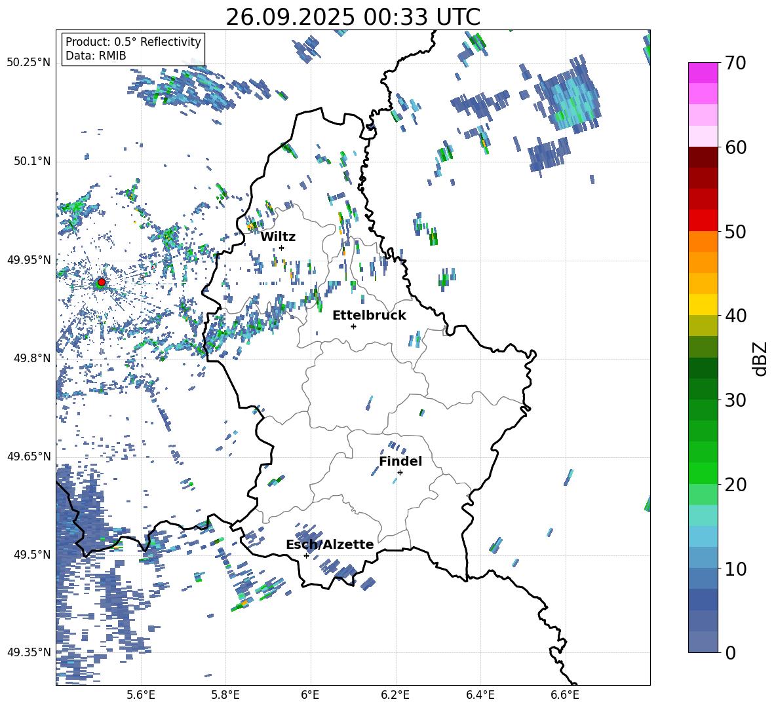
Task: Click the 49.8°N latitude label
Action: [x=31, y=358]
